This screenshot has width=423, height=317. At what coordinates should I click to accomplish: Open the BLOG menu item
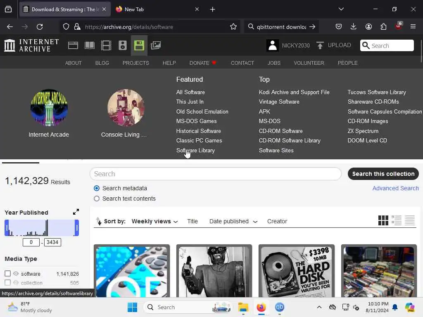[102, 63]
